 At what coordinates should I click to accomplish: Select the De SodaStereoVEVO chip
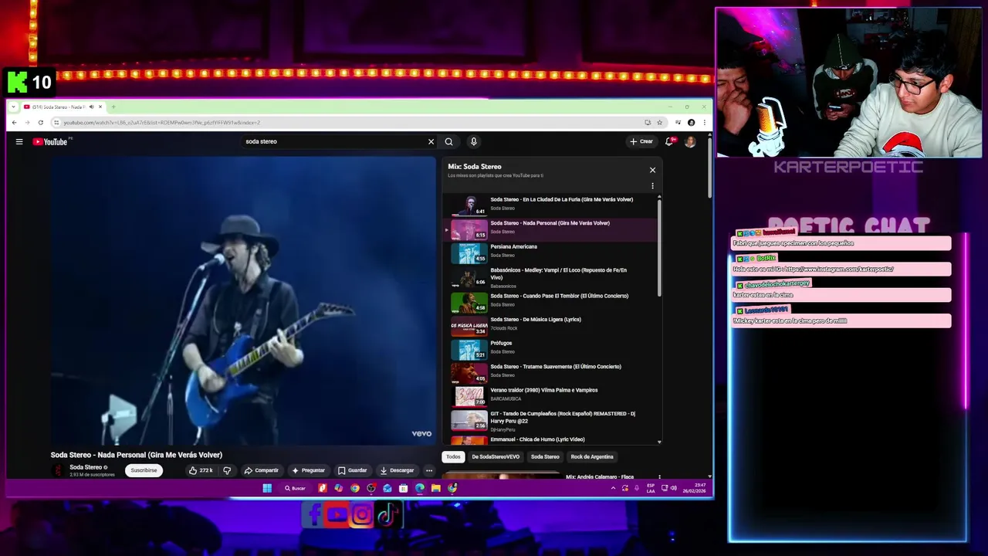pyautogui.click(x=496, y=456)
